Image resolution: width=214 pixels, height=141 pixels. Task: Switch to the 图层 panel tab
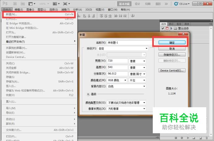tap(179, 24)
